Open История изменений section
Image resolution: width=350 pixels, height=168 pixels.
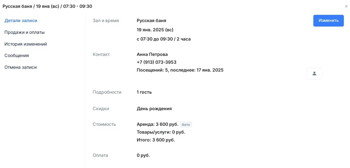[25, 44]
